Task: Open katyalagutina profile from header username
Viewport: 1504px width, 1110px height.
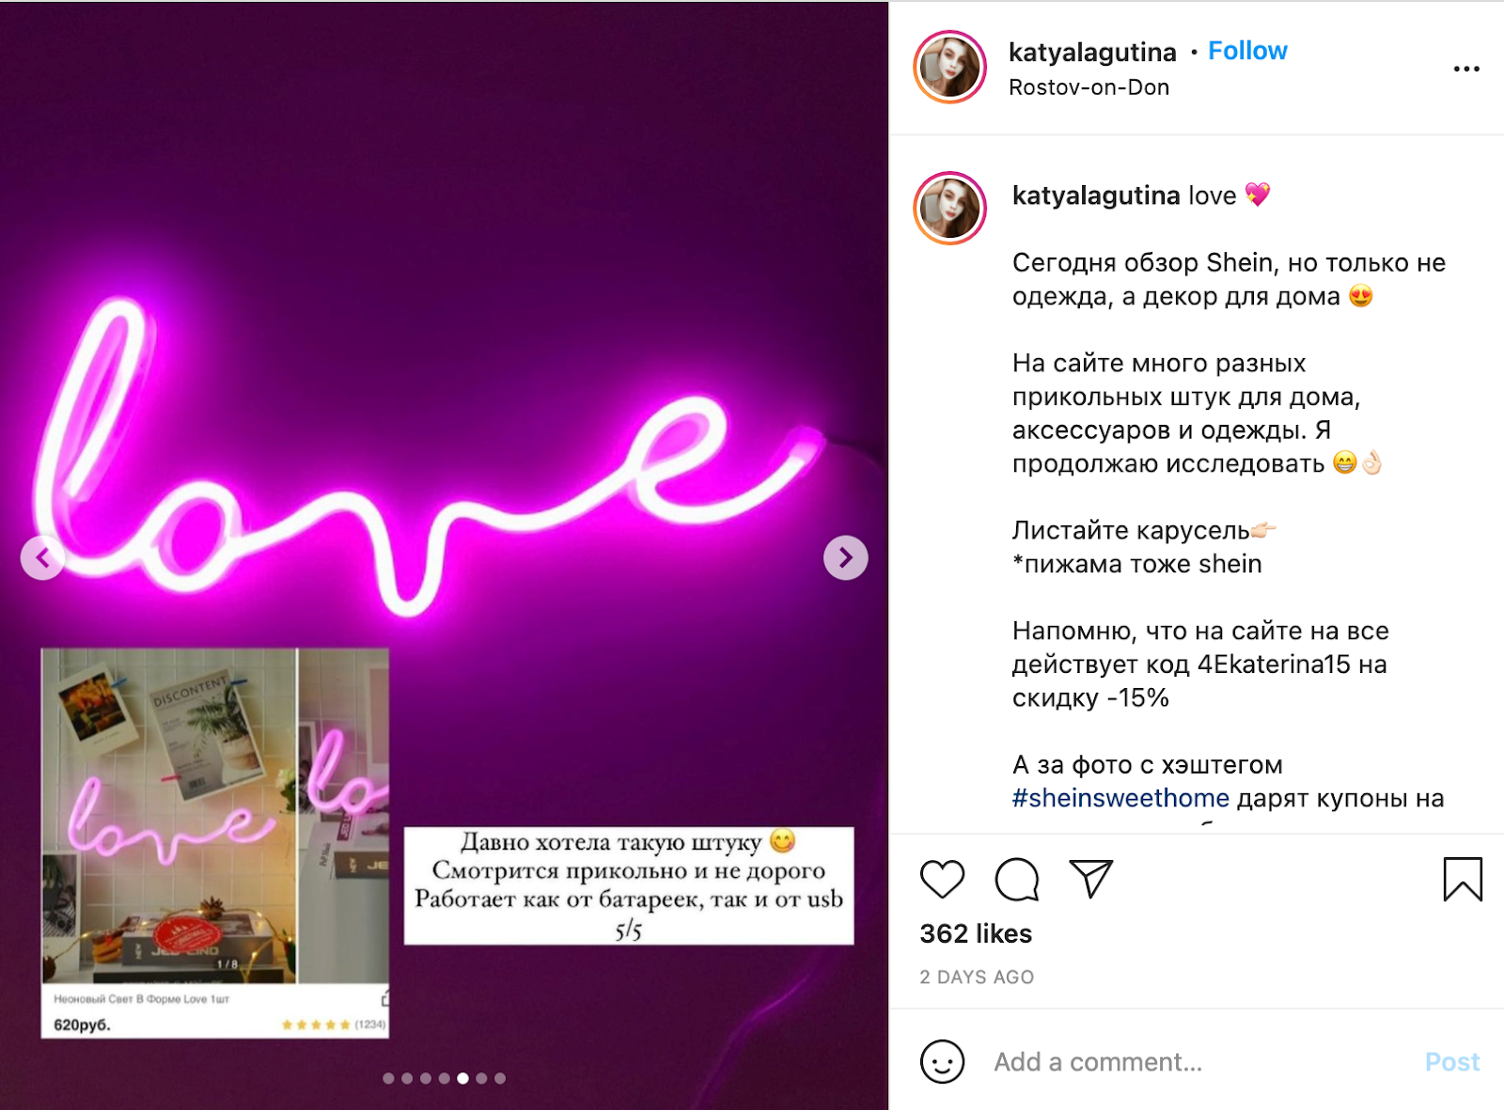Action: point(1092,53)
